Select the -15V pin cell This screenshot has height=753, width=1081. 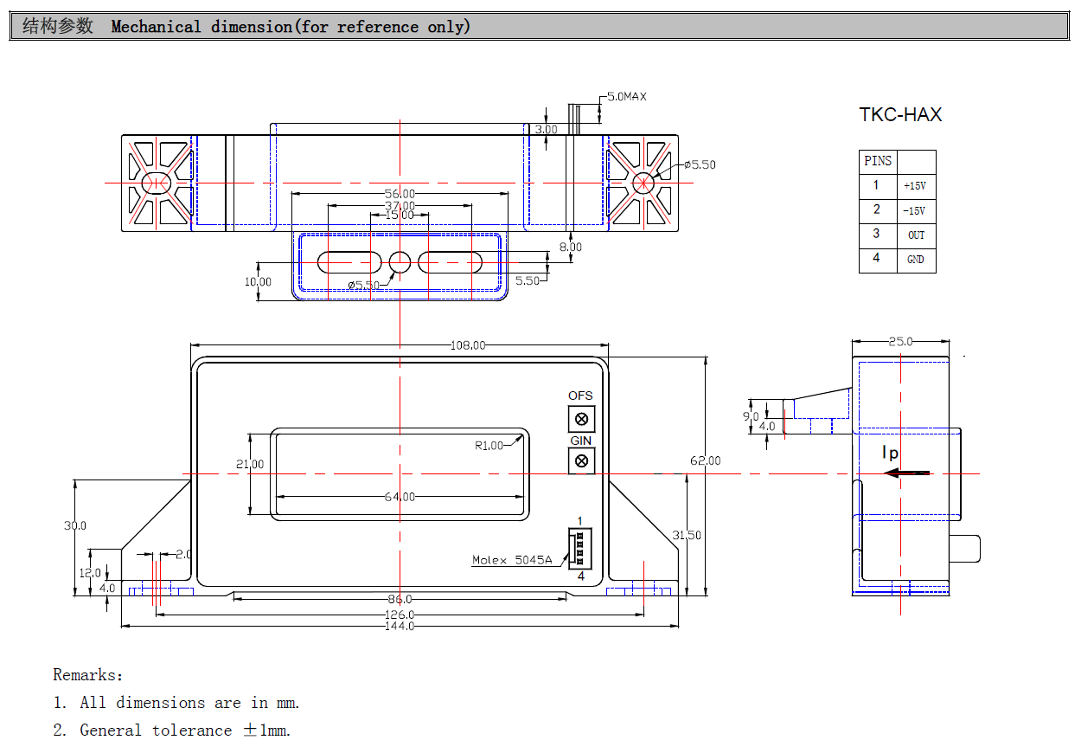(x=915, y=210)
